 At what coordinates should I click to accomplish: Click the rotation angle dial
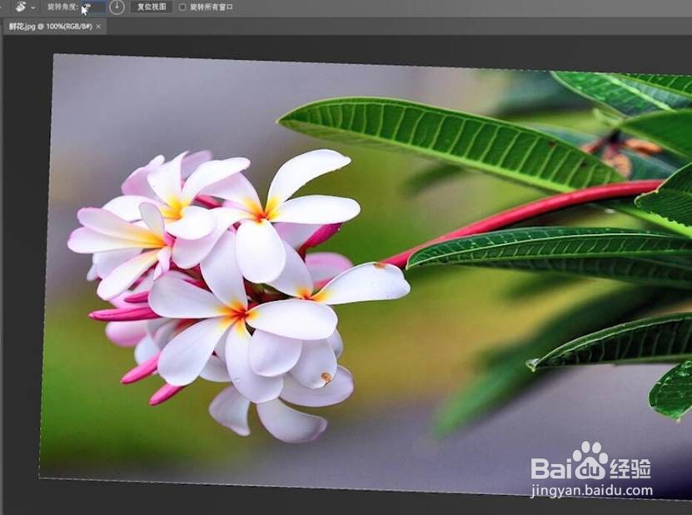click(117, 7)
